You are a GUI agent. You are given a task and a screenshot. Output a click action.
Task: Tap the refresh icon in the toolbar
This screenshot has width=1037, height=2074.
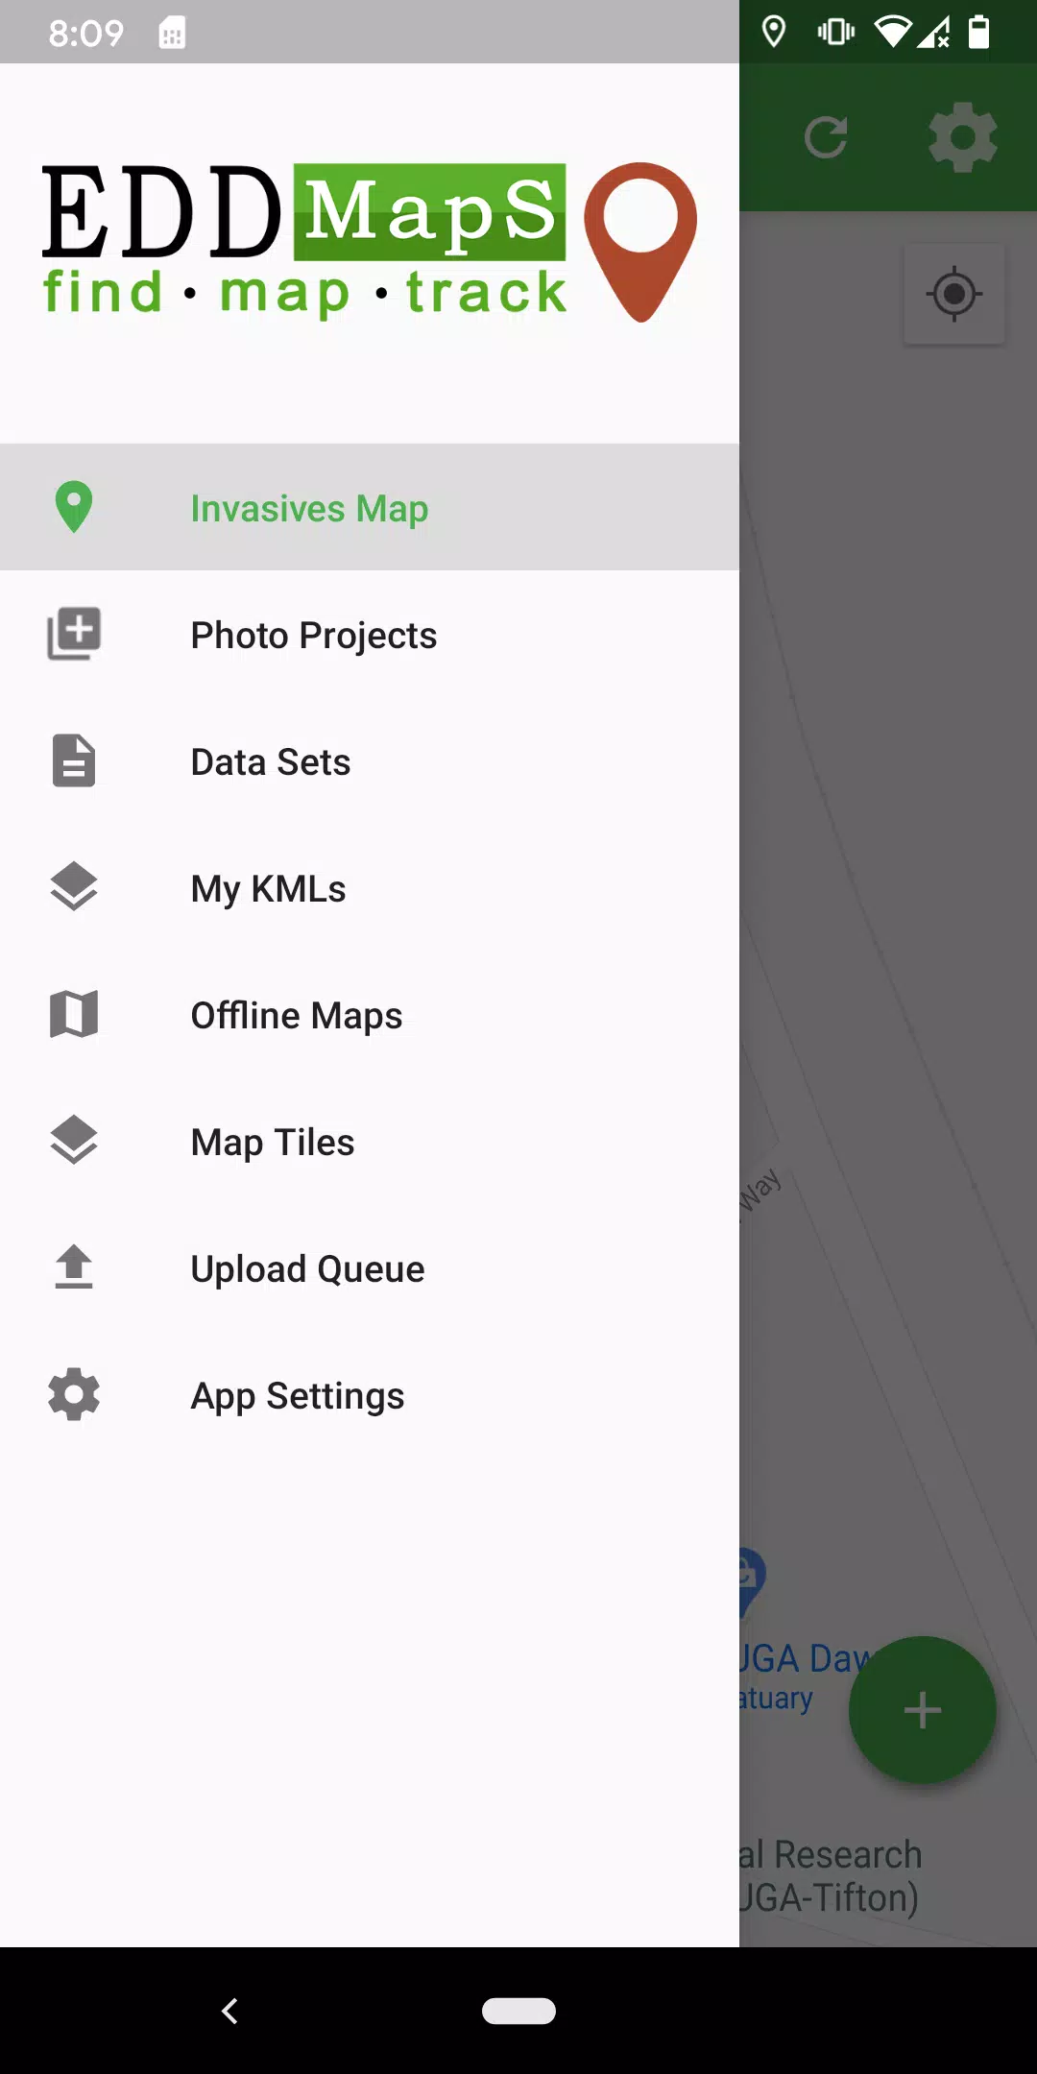click(x=826, y=137)
